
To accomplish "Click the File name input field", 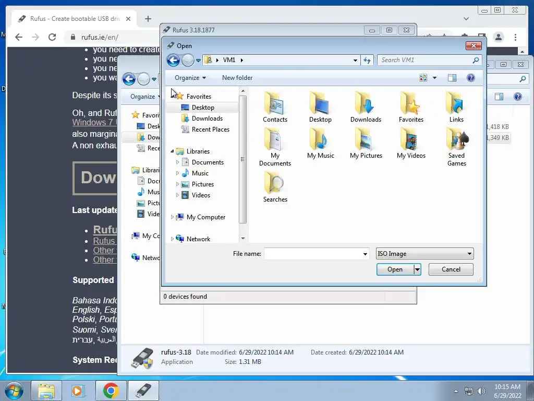I will click(313, 254).
